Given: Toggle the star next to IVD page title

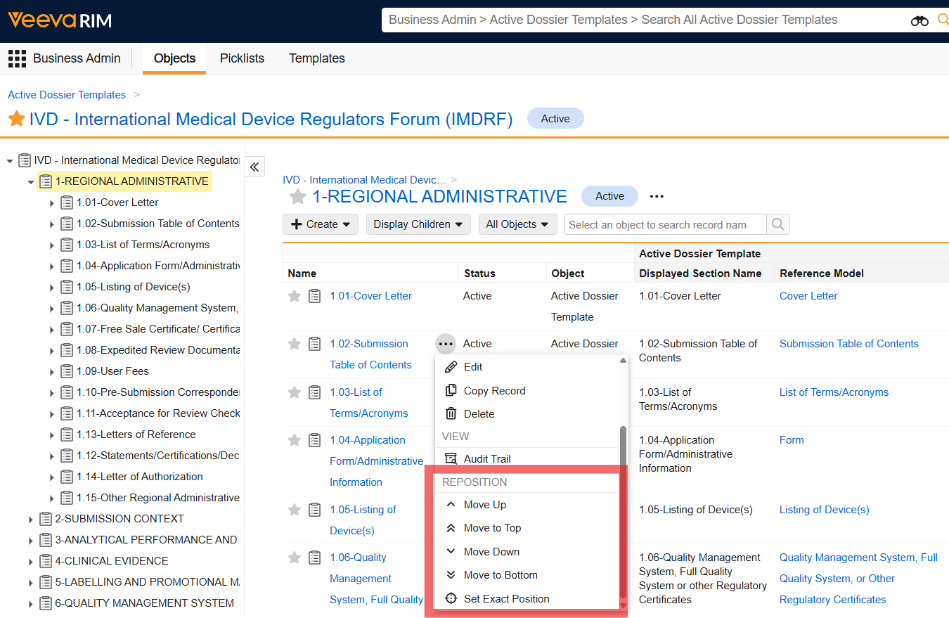Looking at the screenshot, I should pos(16,119).
